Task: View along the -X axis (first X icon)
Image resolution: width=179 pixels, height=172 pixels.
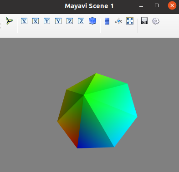Action: tap(24, 21)
